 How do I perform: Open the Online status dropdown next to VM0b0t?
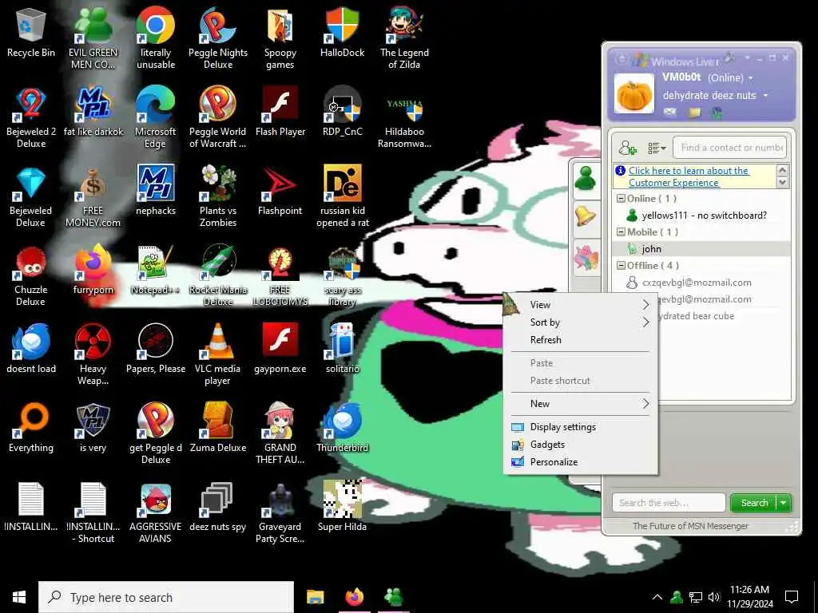(x=751, y=78)
